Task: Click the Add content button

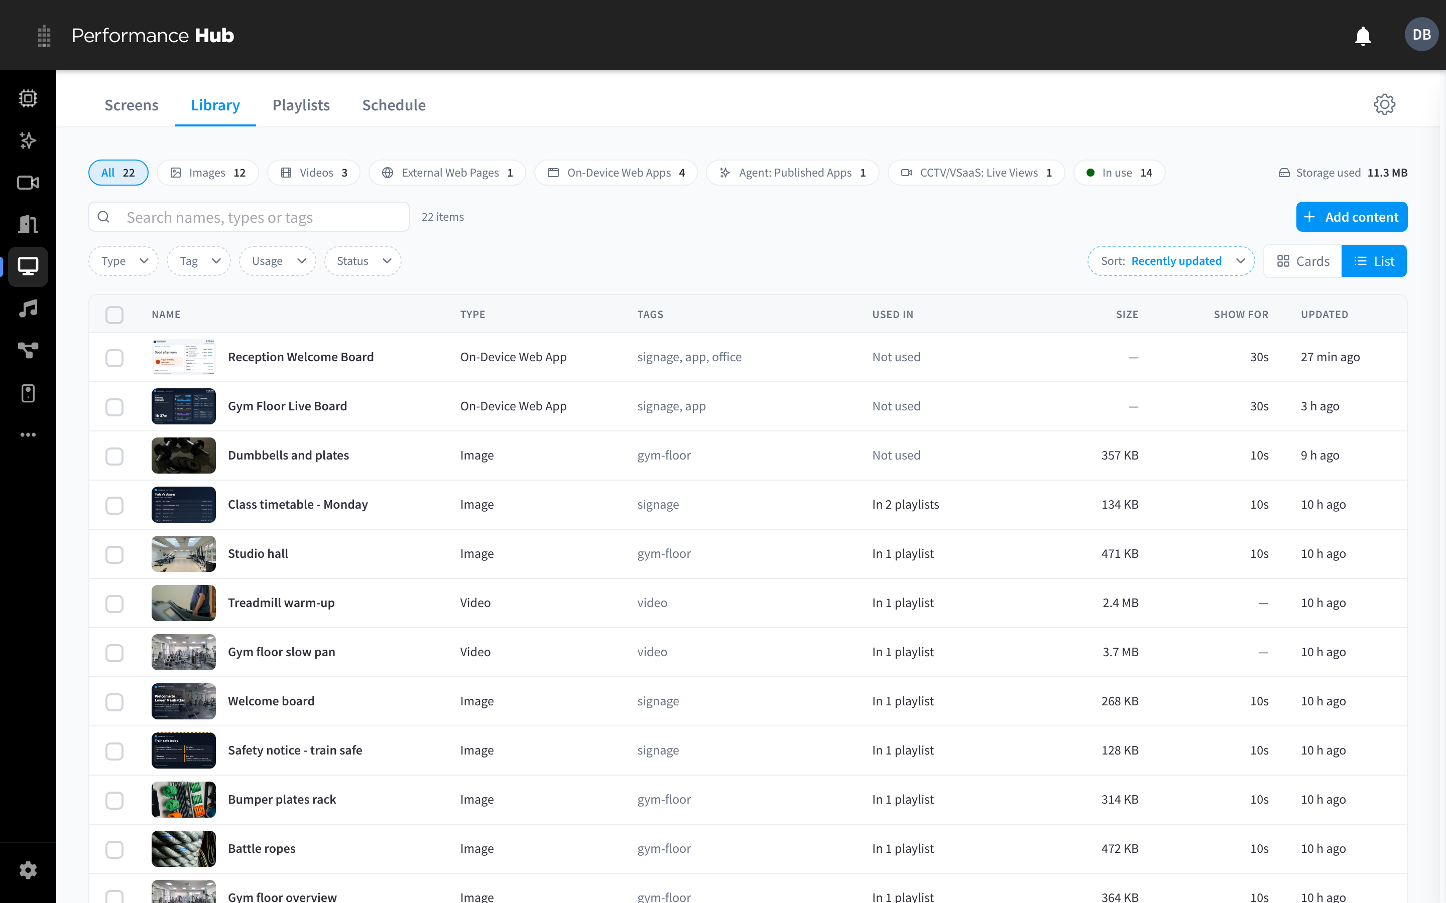Action: point(1352,217)
